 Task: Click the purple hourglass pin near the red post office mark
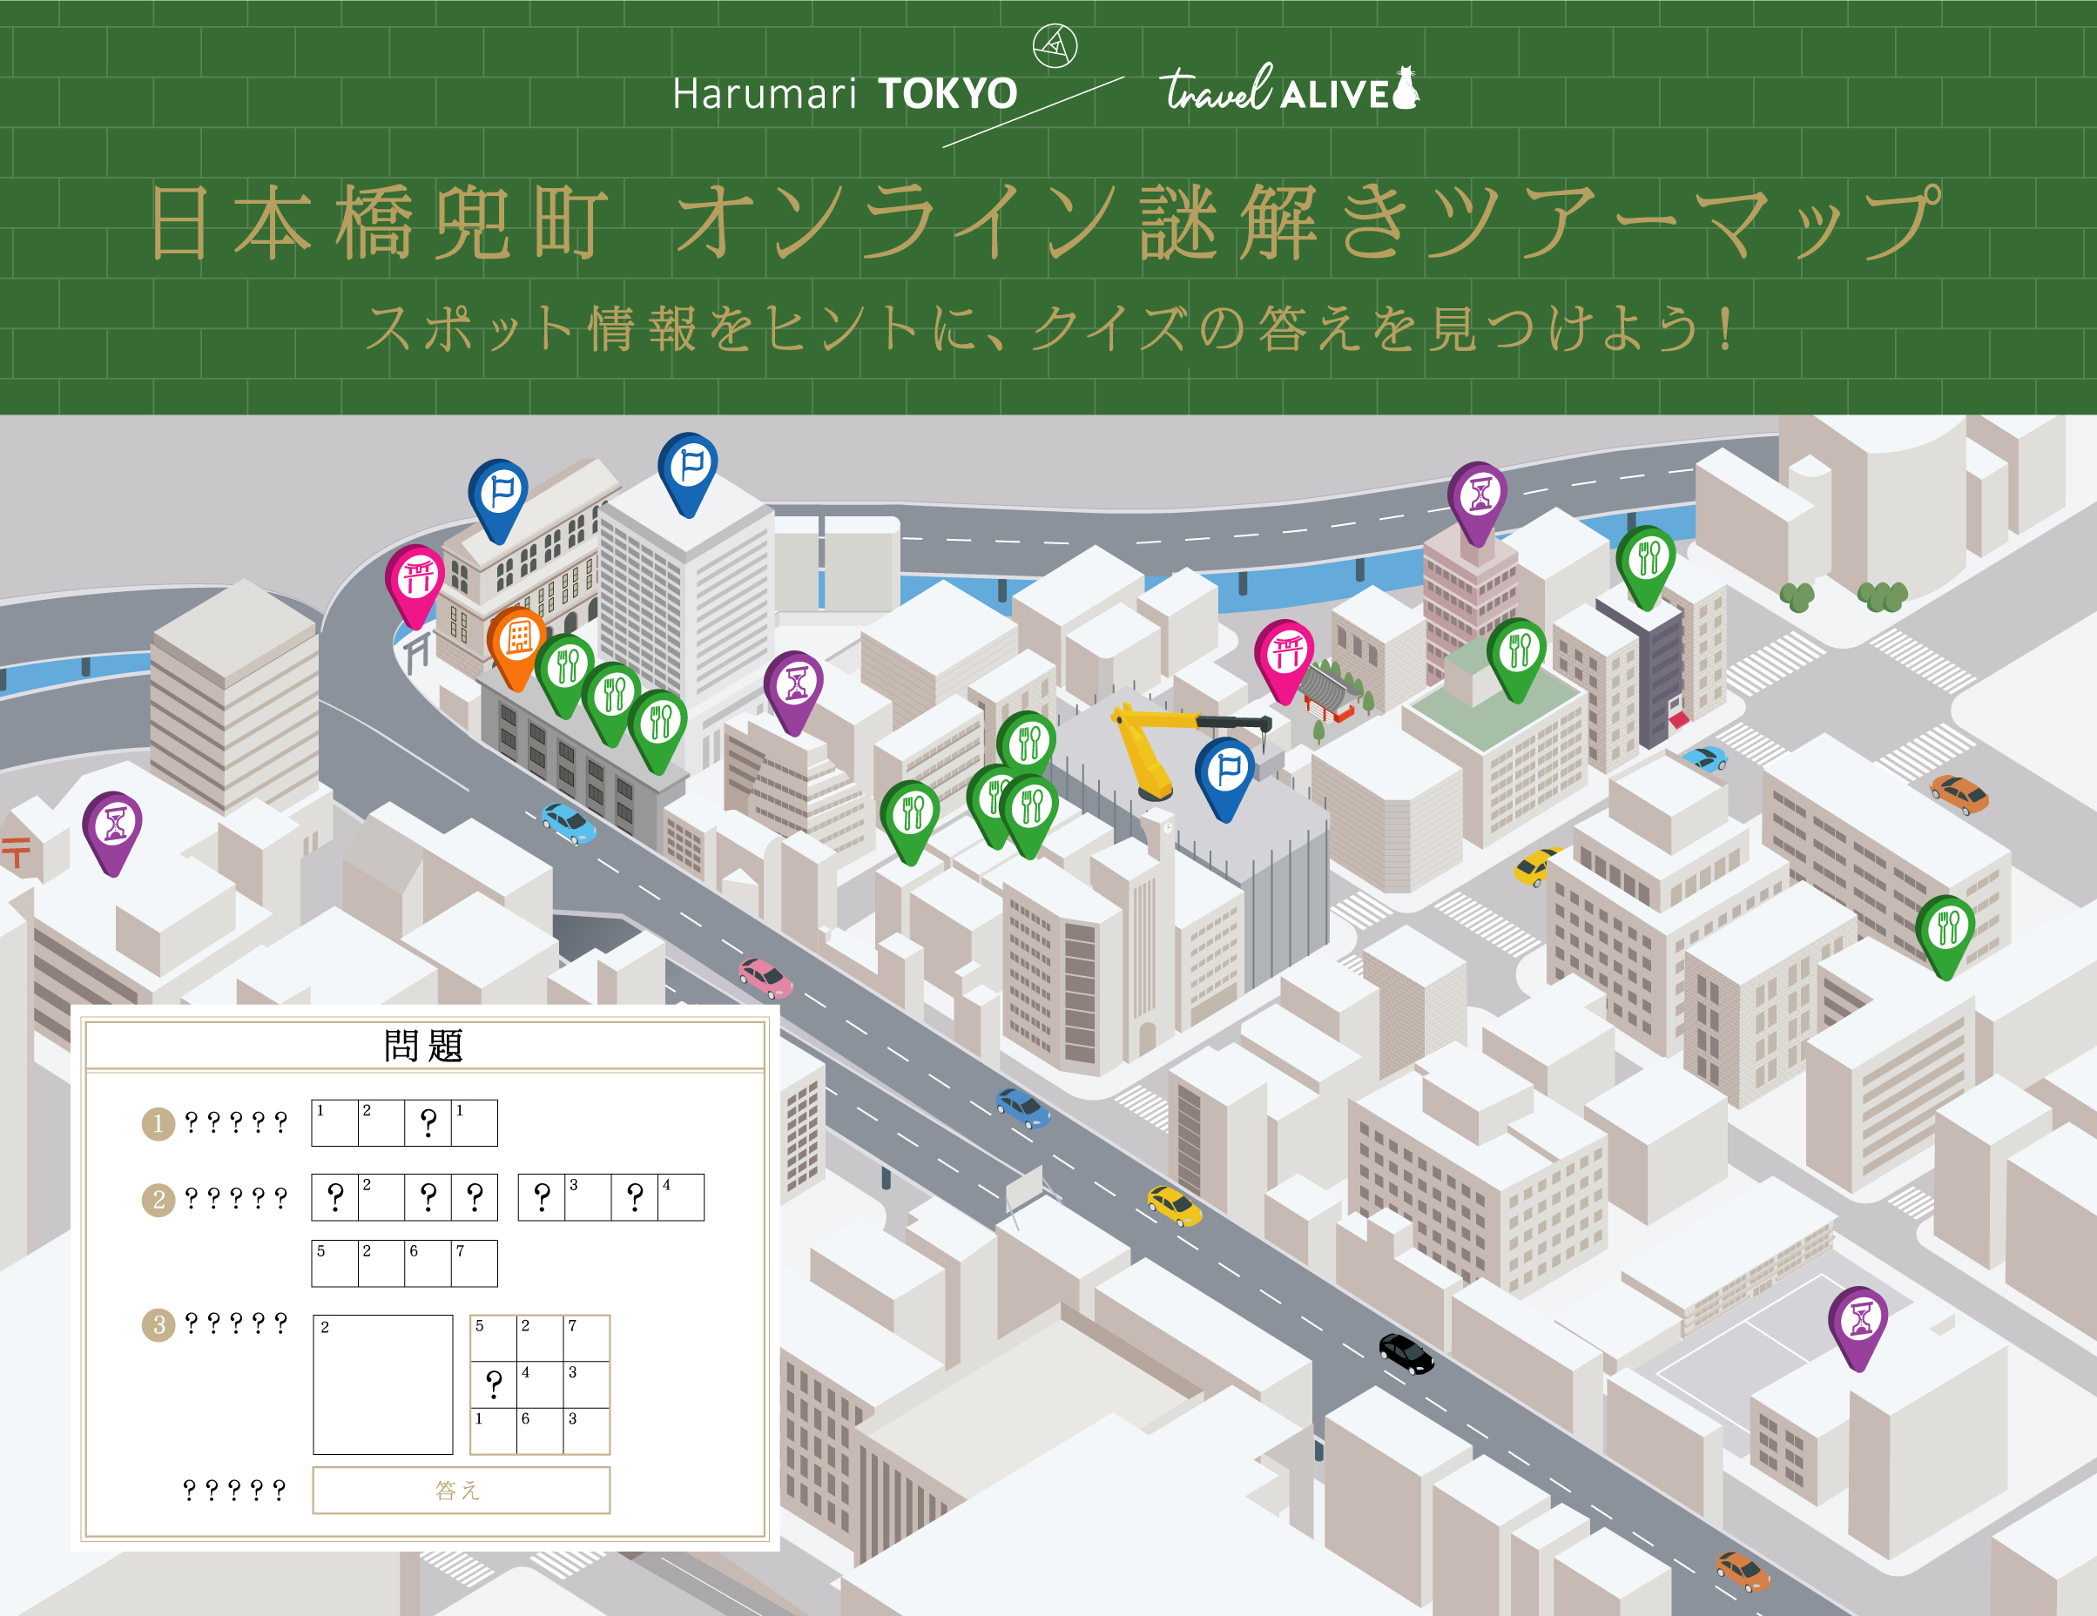113,825
